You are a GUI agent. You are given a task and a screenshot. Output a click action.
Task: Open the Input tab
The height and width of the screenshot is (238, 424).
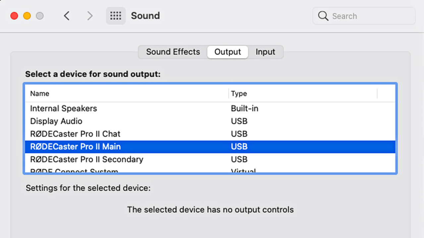265,52
